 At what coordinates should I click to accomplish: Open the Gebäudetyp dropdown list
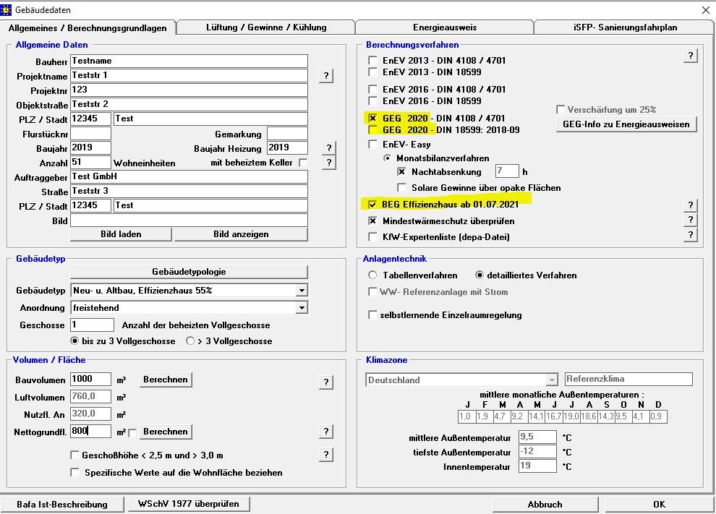[x=302, y=291]
